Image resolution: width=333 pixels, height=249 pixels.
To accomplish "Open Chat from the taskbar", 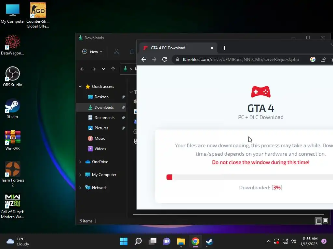I will click(167, 241).
